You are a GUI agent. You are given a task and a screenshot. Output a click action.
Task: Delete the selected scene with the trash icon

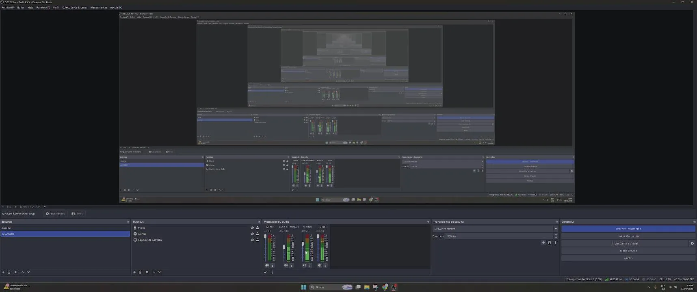point(9,272)
